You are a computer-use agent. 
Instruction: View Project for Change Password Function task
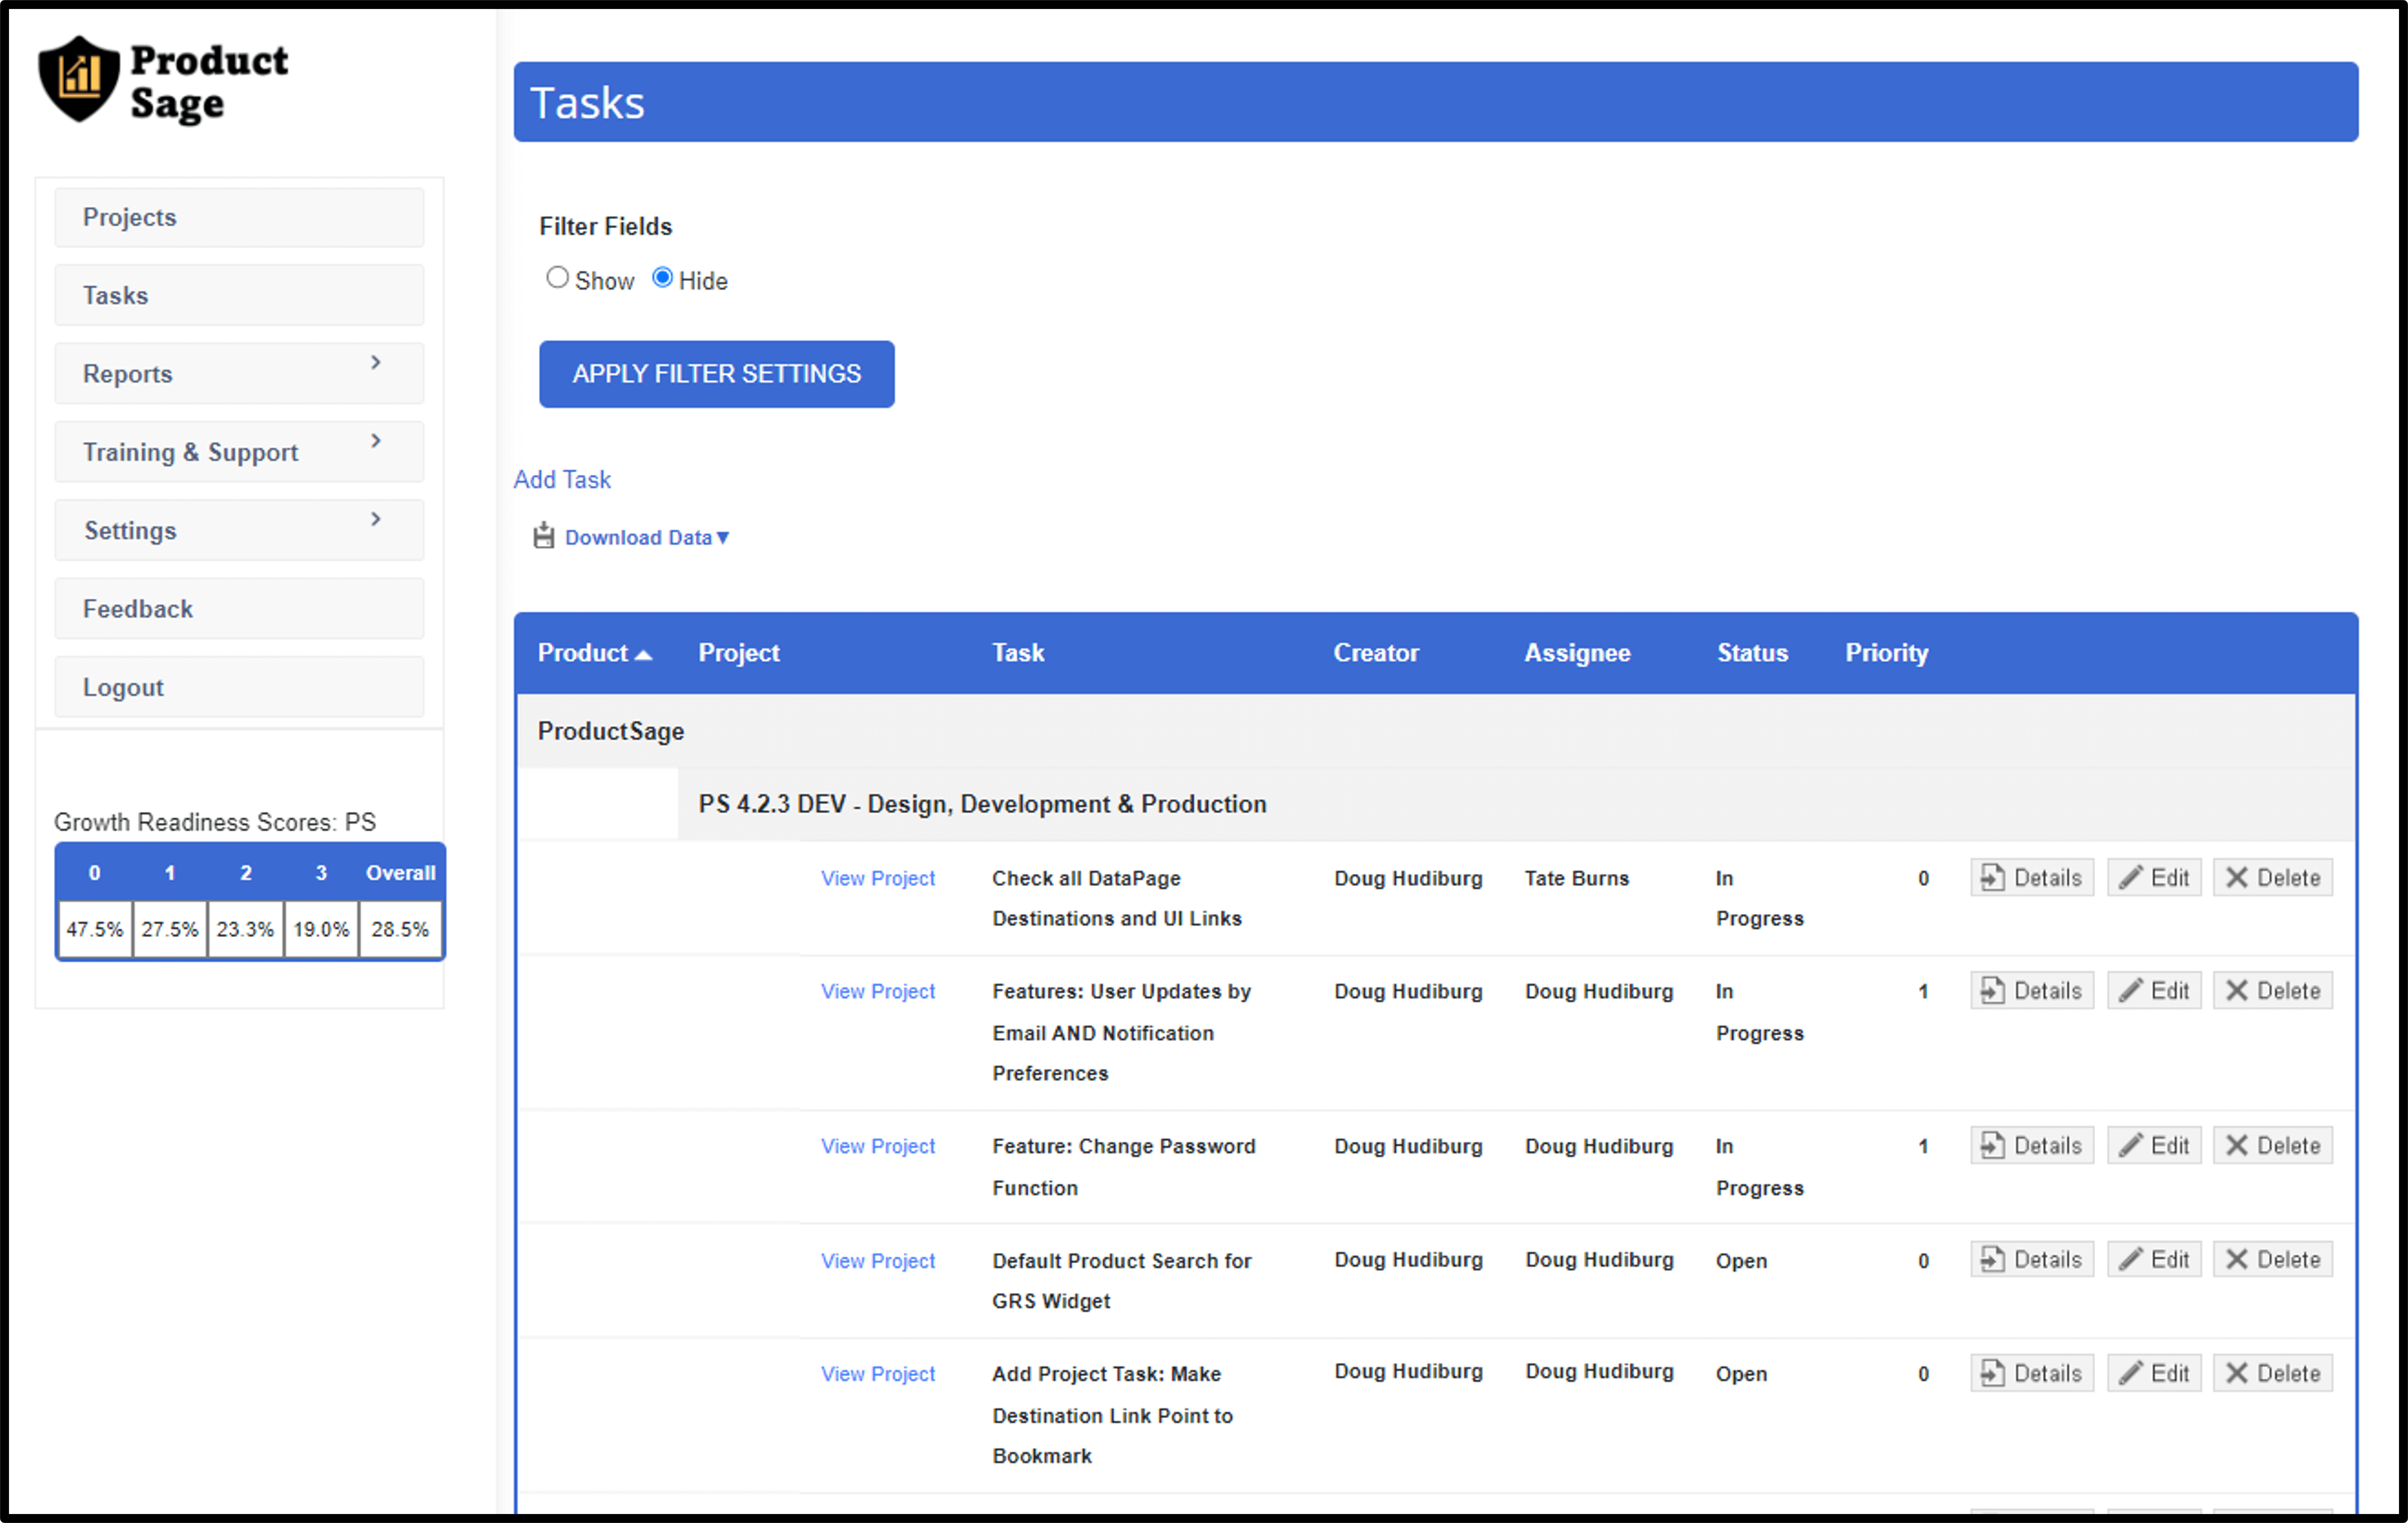878,1145
